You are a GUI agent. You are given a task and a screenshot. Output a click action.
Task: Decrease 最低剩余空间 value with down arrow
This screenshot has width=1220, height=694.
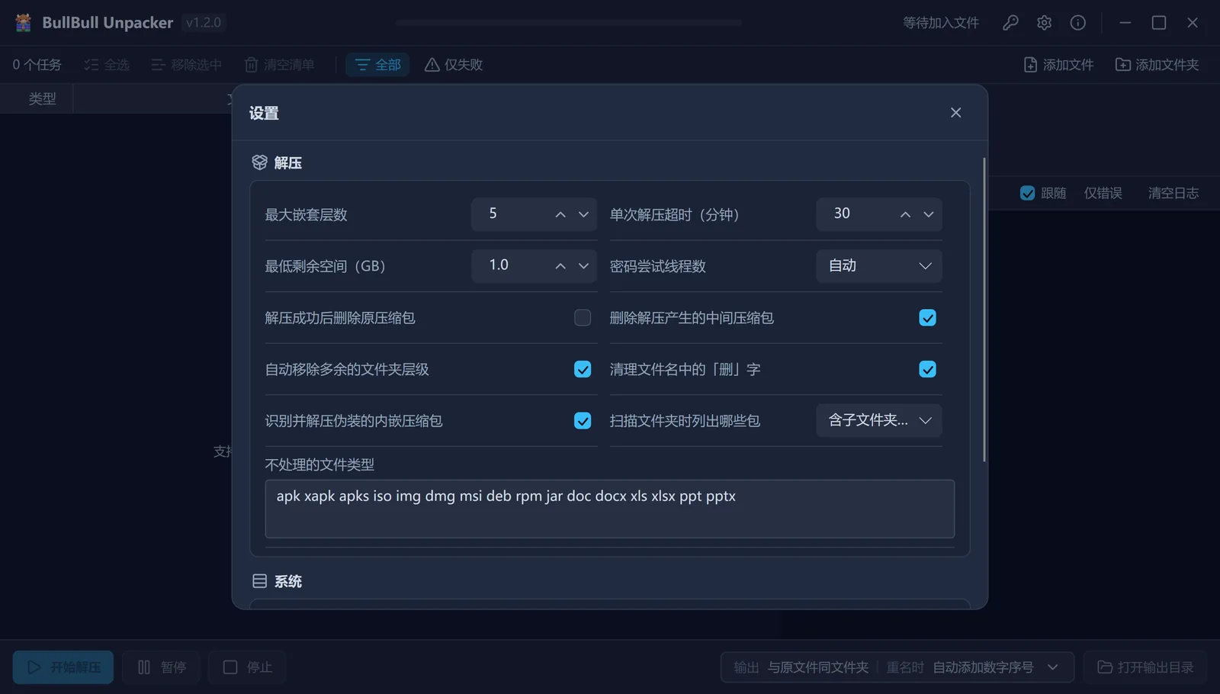[583, 266]
